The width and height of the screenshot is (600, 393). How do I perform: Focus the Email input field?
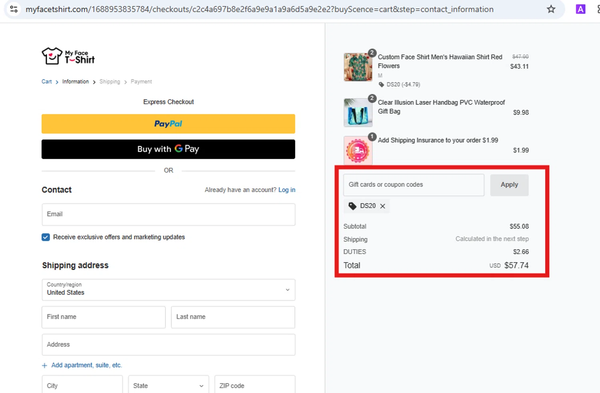[x=168, y=214]
